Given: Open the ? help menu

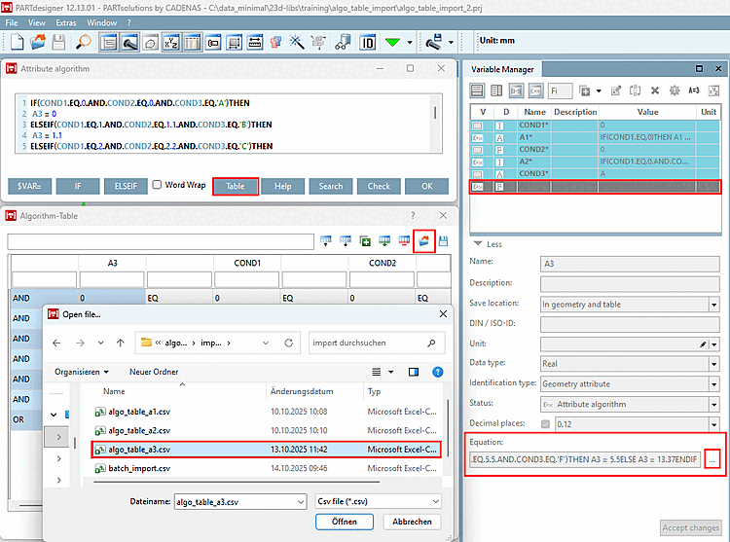Looking at the screenshot, I should pyautogui.click(x=129, y=22).
